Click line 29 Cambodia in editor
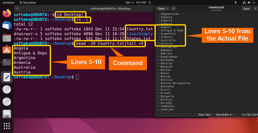This screenshot has width=258, height=133. [x=167, y=106]
